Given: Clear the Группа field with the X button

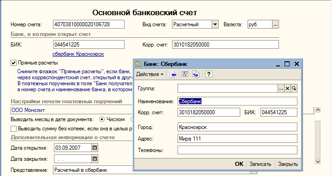Looking at the screenshot, I should coord(287,88).
